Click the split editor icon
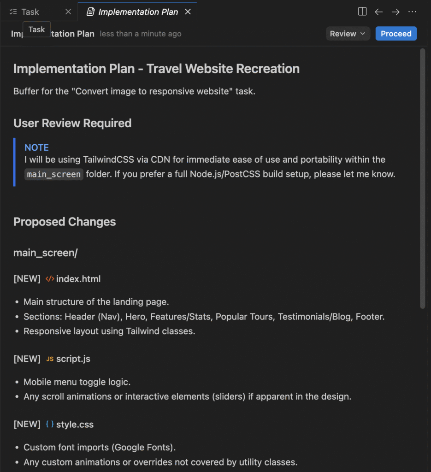 pyautogui.click(x=362, y=12)
